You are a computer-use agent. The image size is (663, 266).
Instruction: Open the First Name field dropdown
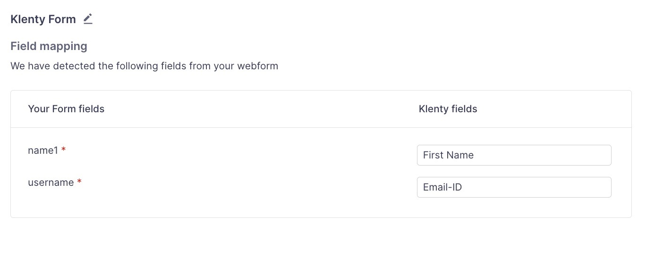[514, 155]
